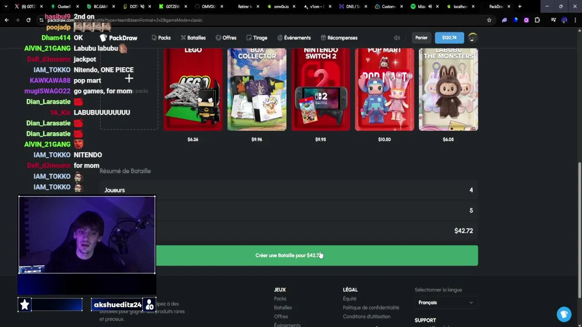Select the LEGO pack card
This screenshot has width=582, height=327.
click(x=193, y=89)
